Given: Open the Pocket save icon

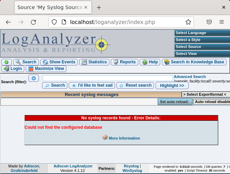Looking at the screenshot, I should coord(209,22).
